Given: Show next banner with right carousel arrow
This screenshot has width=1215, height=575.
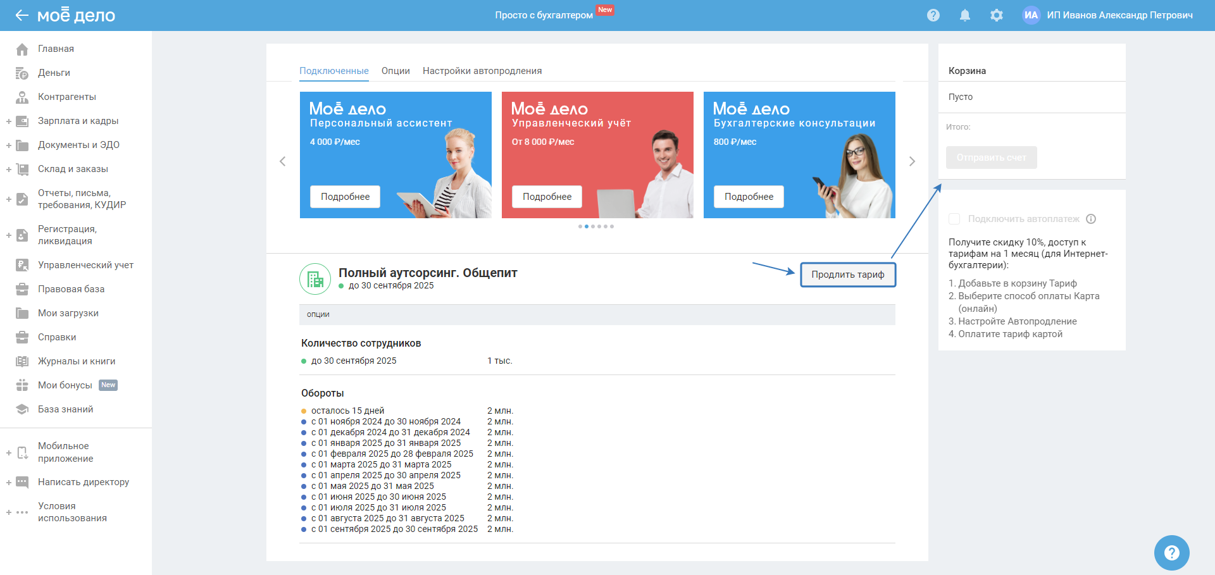Looking at the screenshot, I should click(912, 161).
